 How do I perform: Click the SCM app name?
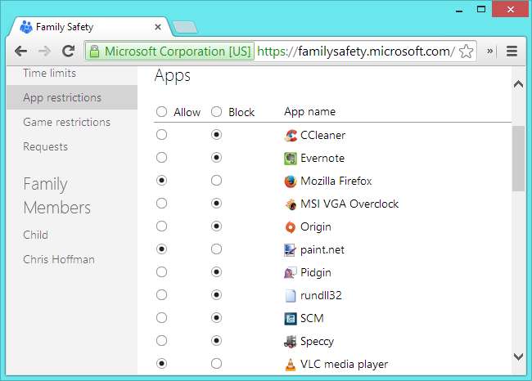tap(312, 319)
